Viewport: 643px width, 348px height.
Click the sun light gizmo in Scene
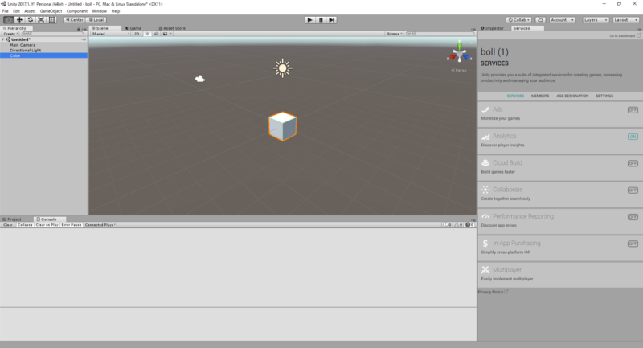[x=283, y=68]
